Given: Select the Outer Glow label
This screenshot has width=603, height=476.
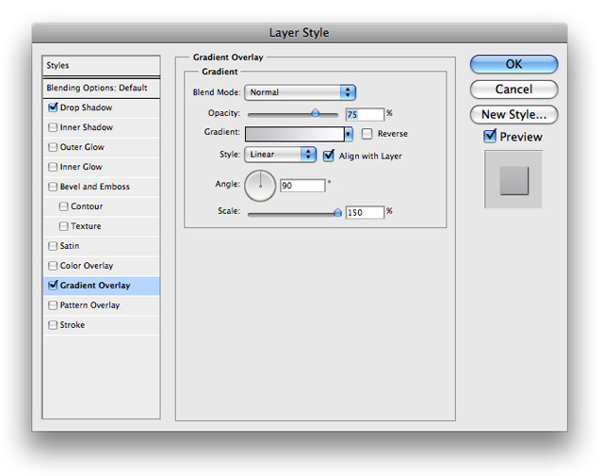Looking at the screenshot, I should coord(82,147).
